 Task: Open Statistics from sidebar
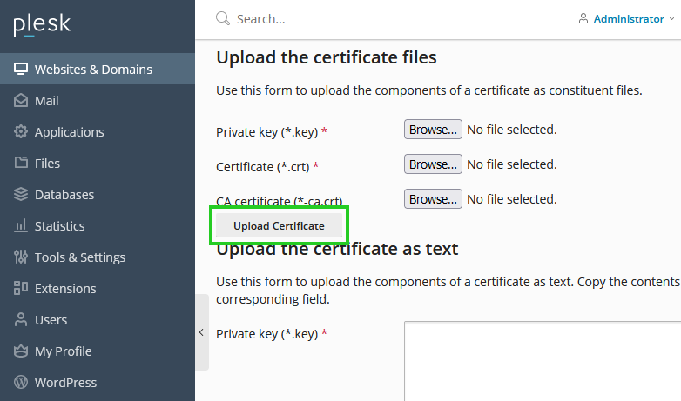pyautogui.click(x=98, y=225)
